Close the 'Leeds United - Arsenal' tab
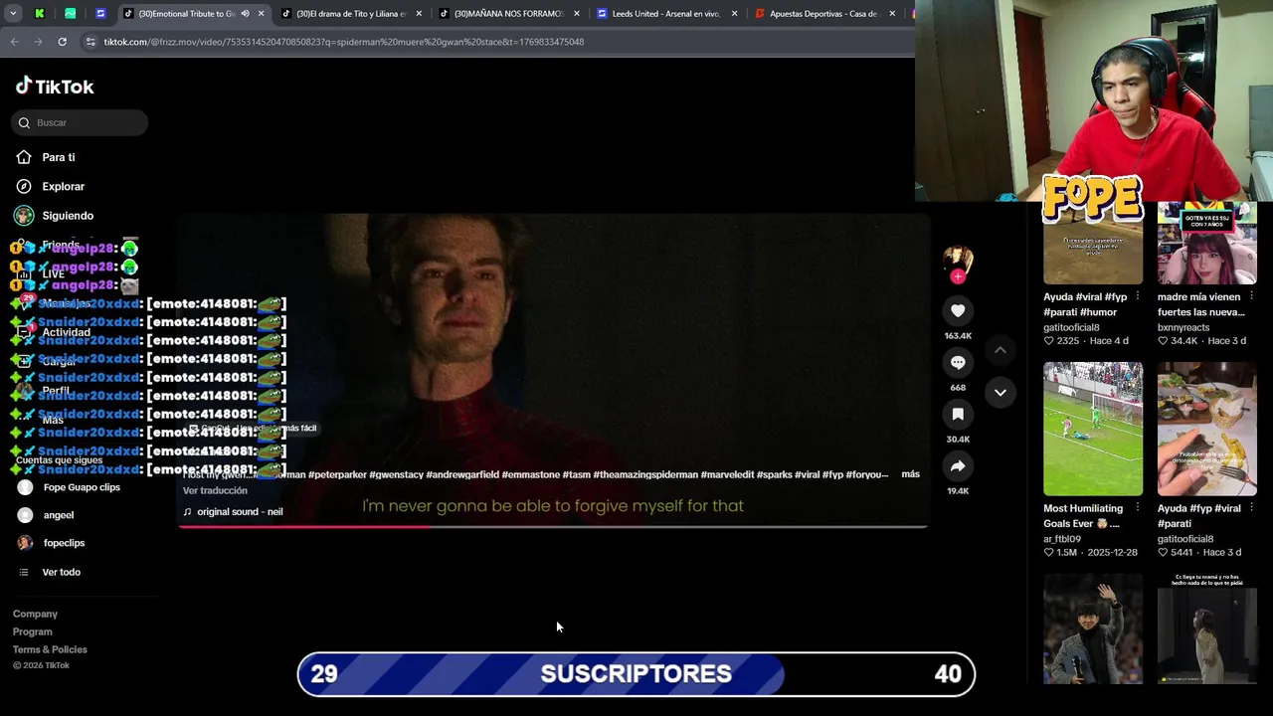1273x716 pixels. tap(734, 14)
